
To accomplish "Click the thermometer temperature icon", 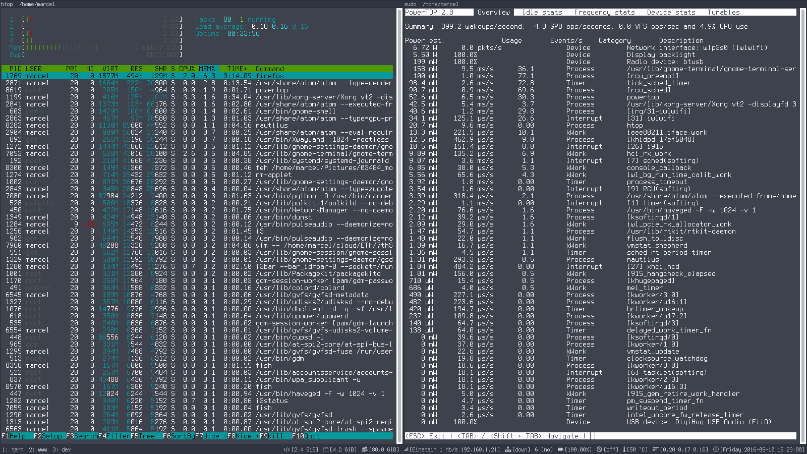I will (x=624, y=449).
